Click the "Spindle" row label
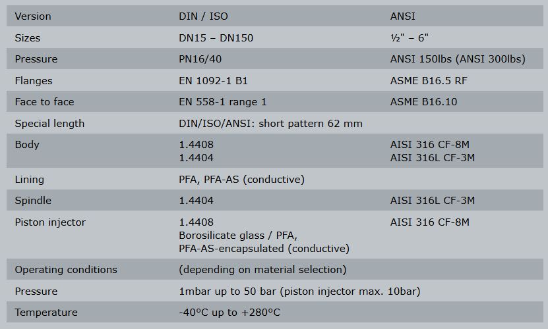548x329 pixels. tap(33, 200)
